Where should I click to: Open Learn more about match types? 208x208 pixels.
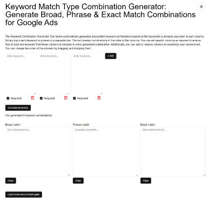point(24,195)
